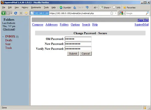Go to the Home page icon
This screenshot has height=110, width=151.
tap(26, 13)
